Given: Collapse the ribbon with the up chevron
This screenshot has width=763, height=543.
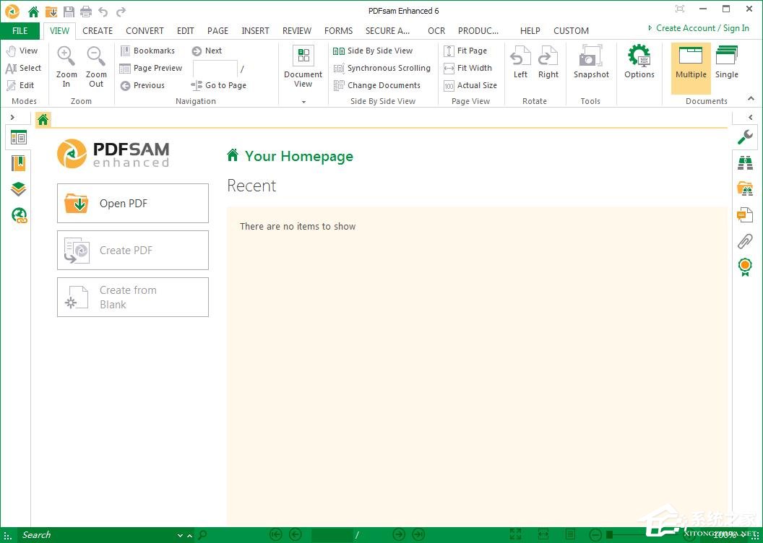Looking at the screenshot, I should [751, 99].
